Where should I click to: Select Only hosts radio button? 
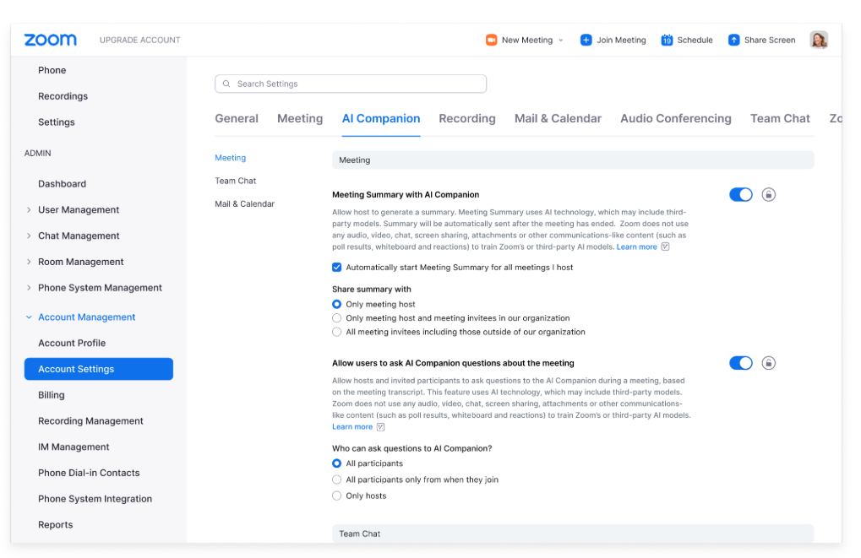[336, 496]
